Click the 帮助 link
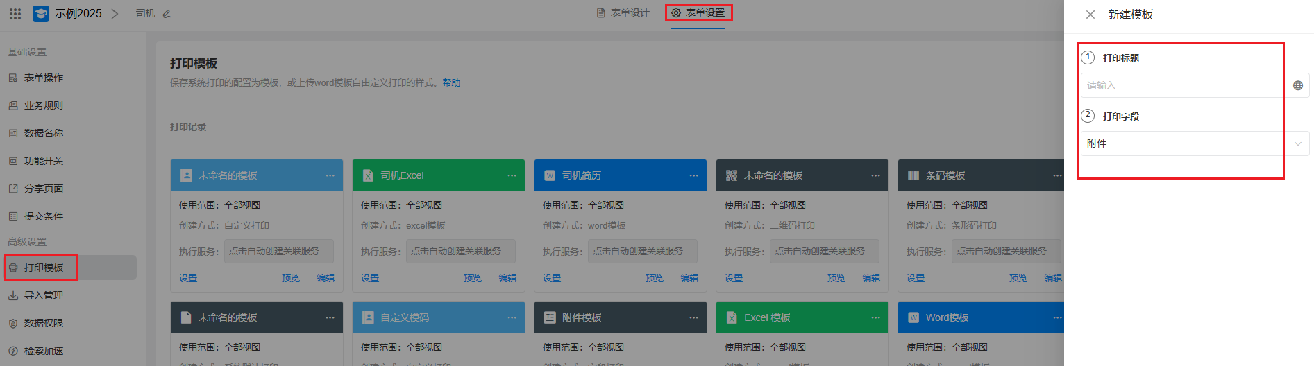This screenshot has width=1314, height=366. click(451, 82)
